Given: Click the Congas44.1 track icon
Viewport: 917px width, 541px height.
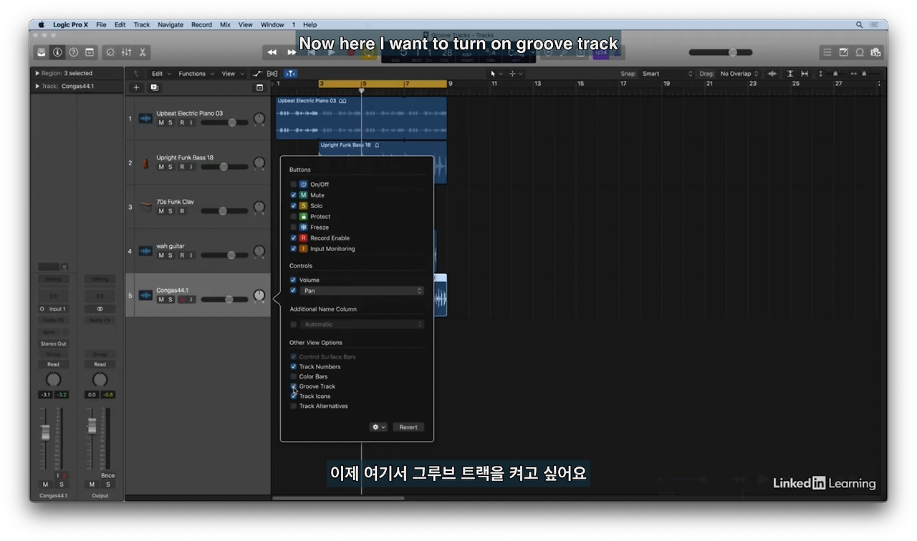Looking at the screenshot, I should click(x=145, y=296).
